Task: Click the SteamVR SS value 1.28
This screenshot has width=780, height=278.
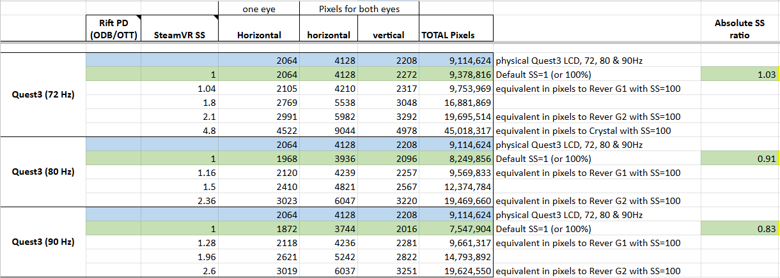Action: pos(180,243)
